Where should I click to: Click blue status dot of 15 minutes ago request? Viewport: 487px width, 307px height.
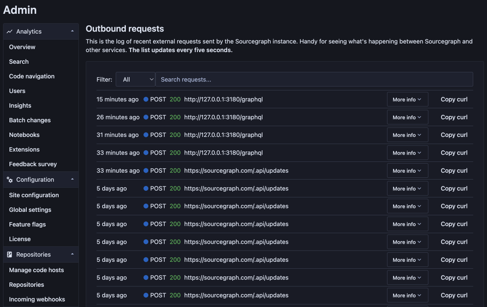point(146,99)
